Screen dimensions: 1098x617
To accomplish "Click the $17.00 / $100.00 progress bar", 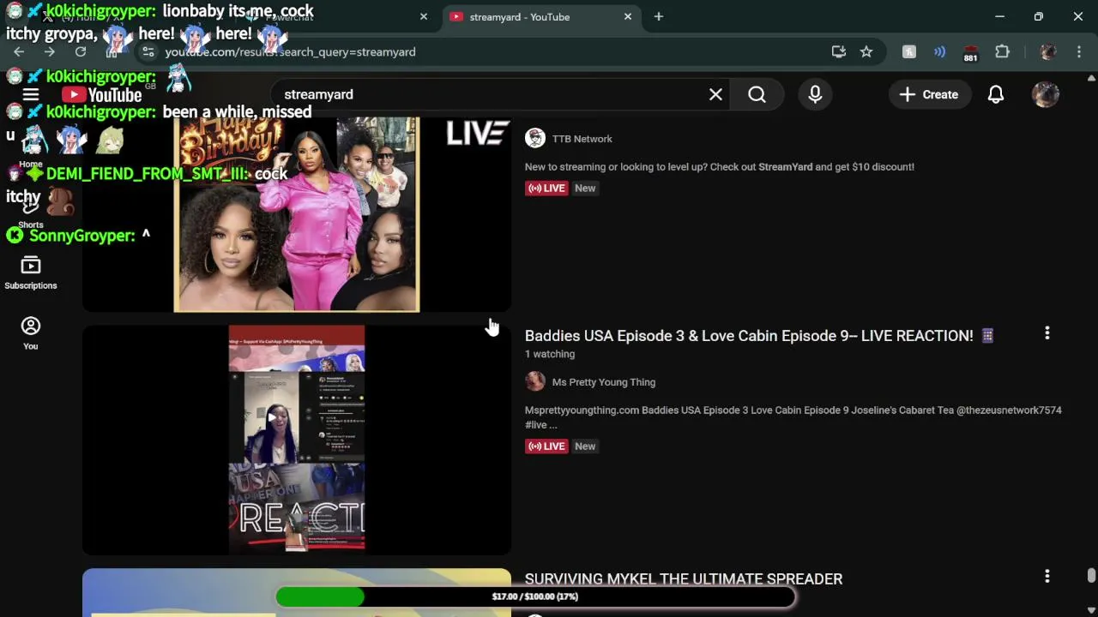I will (534, 596).
